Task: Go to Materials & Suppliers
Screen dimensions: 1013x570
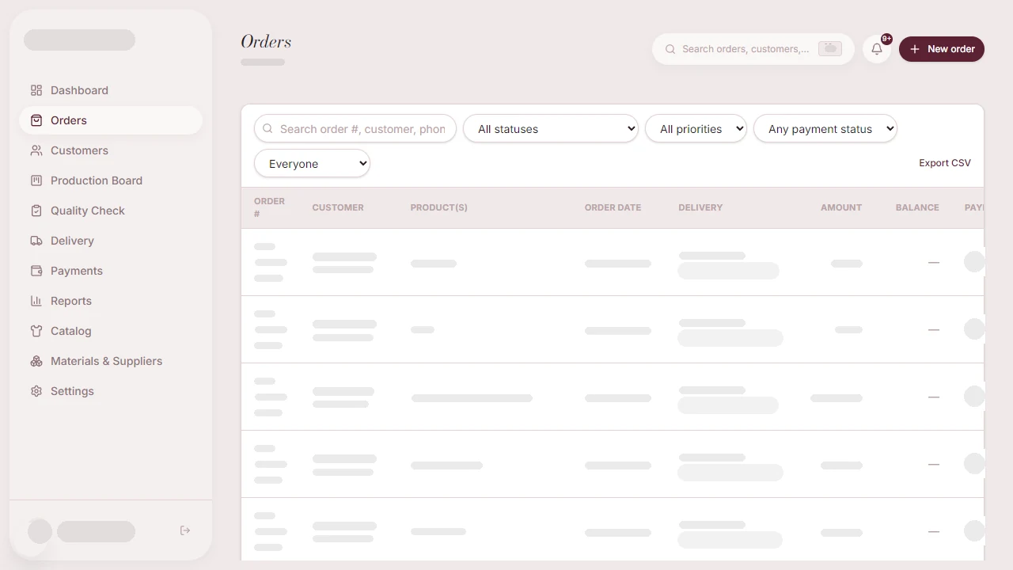Action: pos(111,361)
